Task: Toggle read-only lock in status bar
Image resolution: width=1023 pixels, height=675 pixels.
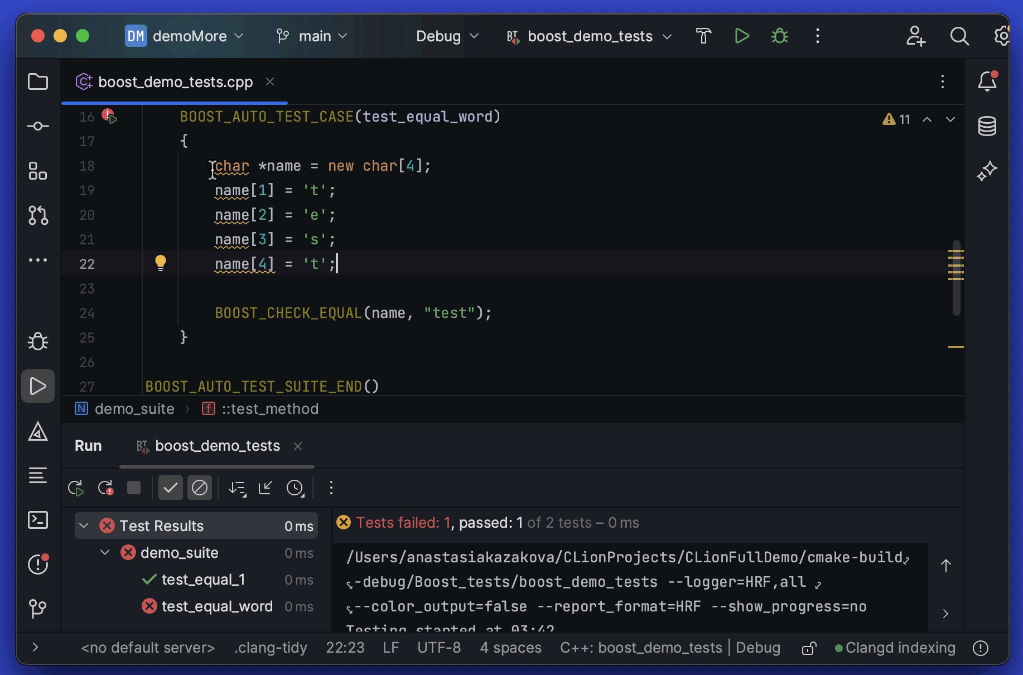Action: click(809, 648)
